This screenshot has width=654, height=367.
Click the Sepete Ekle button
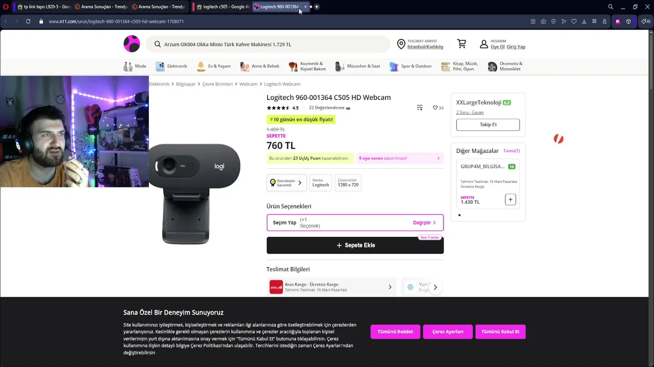[x=355, y=245]
